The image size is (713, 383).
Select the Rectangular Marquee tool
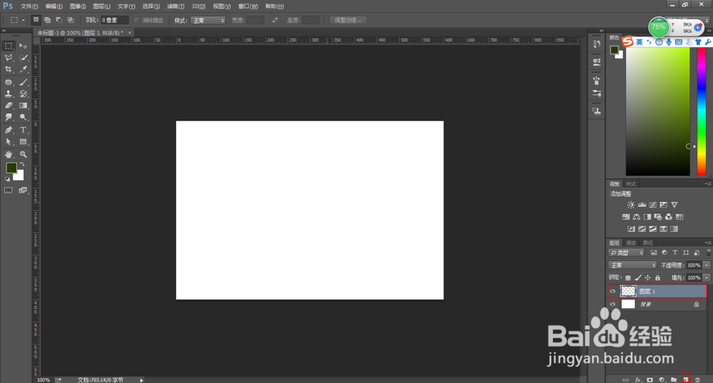(x=9, y=46)
